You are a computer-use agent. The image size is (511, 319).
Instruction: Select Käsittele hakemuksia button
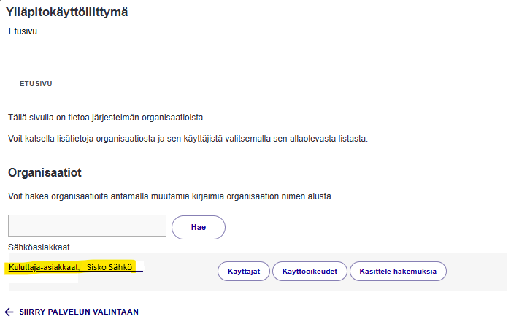[x=398, y=271]
